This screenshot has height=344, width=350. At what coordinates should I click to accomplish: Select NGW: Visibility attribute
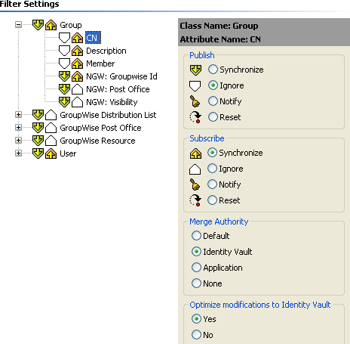click(x=112, y=102)
